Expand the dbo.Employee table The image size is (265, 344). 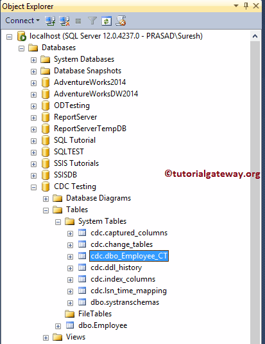pos(58,326)
